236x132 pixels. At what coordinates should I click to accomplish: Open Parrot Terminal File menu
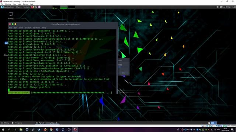[10, 28]
